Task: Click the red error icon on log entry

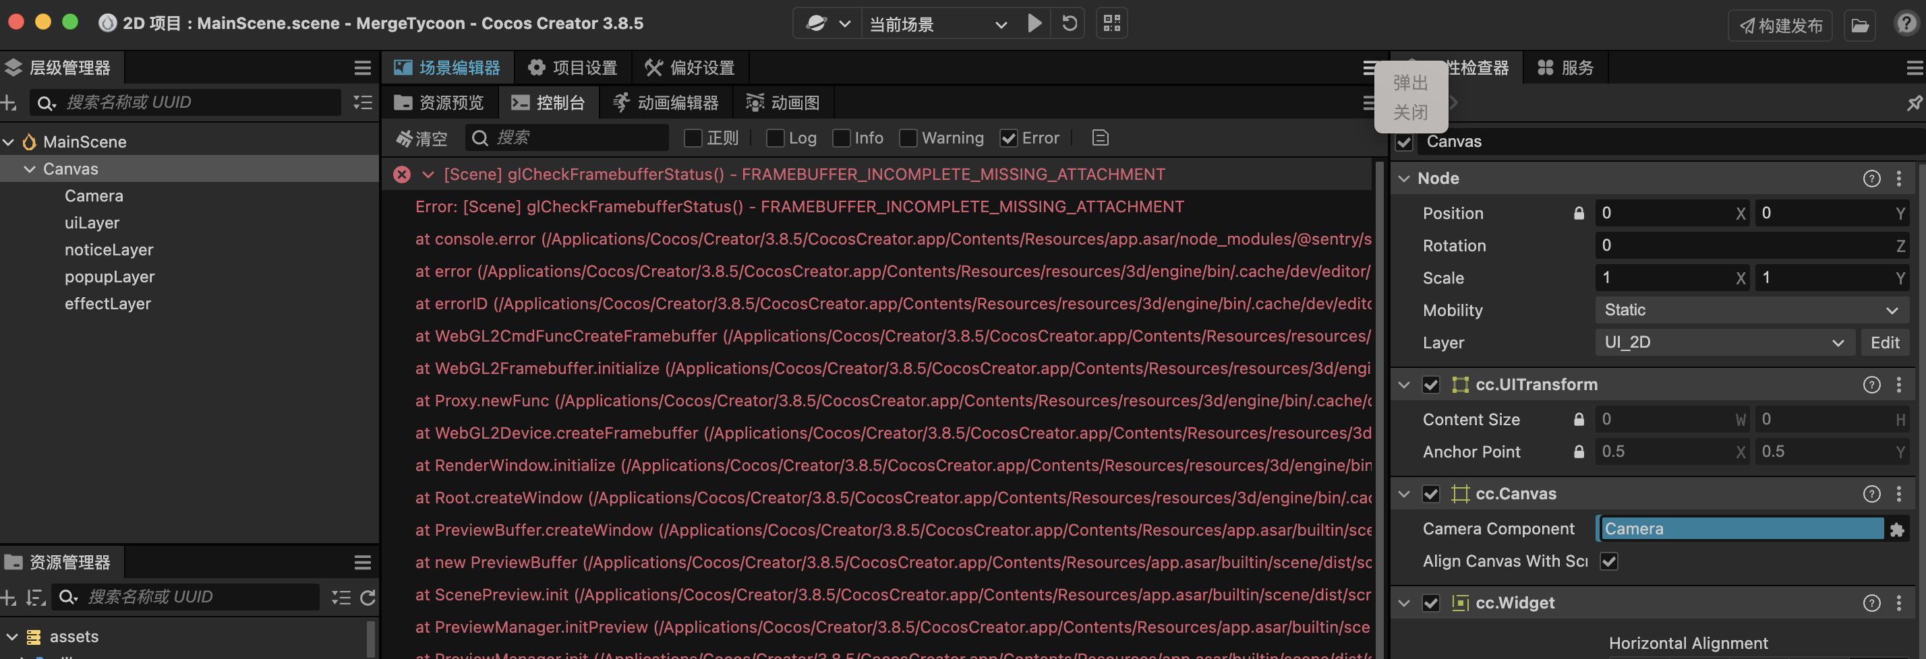Action: tap(402, 175)
